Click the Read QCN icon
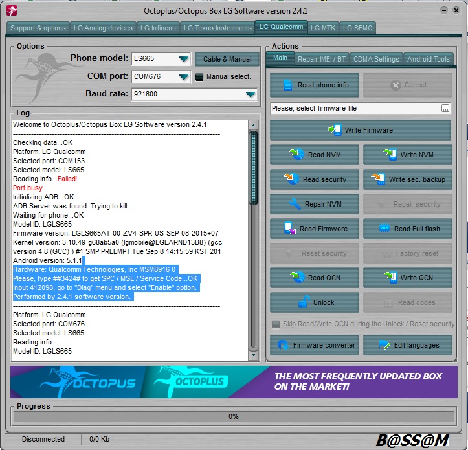This screenshot has height=450, width=468. tap(296, 277)
